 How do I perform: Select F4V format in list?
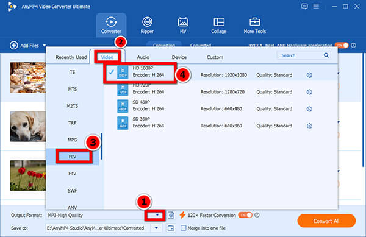point(73,174)
